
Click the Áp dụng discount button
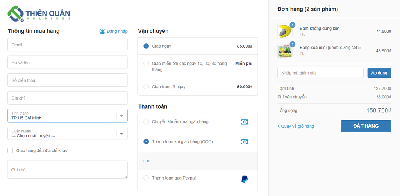[379, 73]
